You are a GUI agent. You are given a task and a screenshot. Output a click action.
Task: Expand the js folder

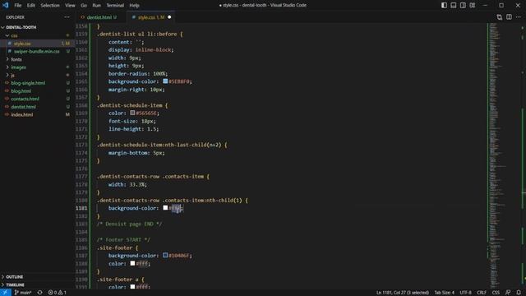pos(12,75)
